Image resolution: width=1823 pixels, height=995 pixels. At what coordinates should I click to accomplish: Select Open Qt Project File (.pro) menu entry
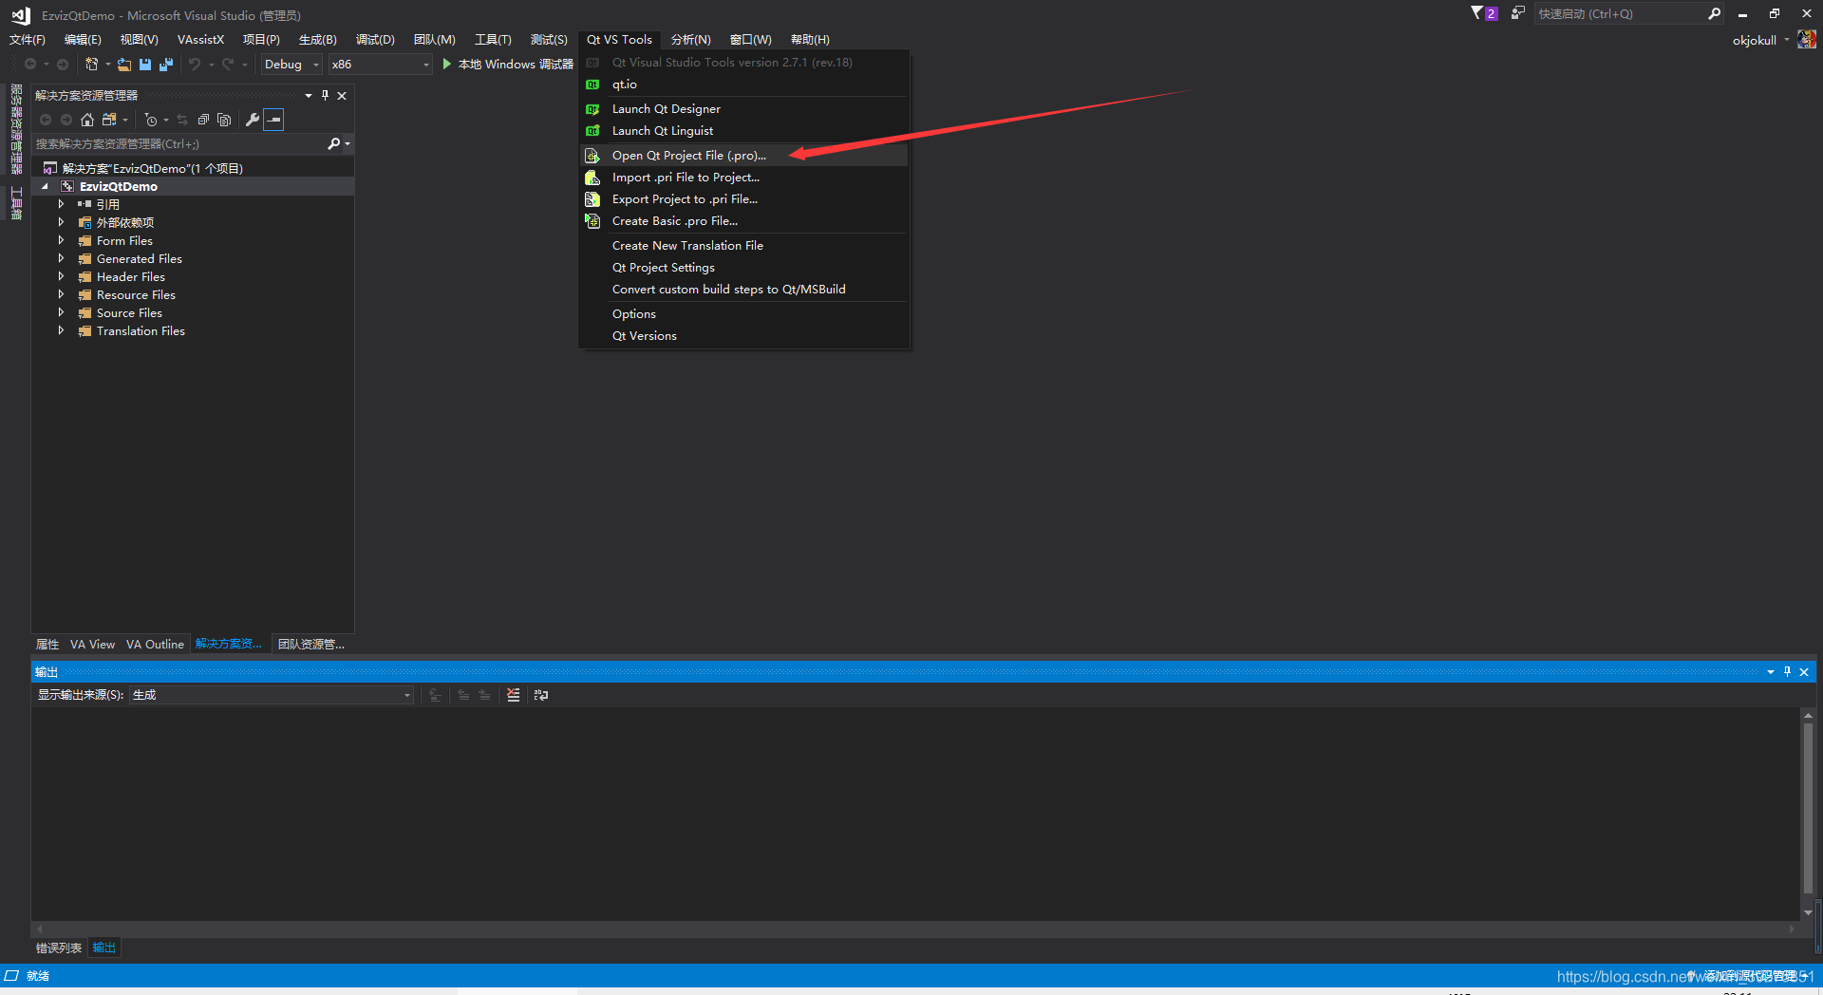[x=743, y=156]
